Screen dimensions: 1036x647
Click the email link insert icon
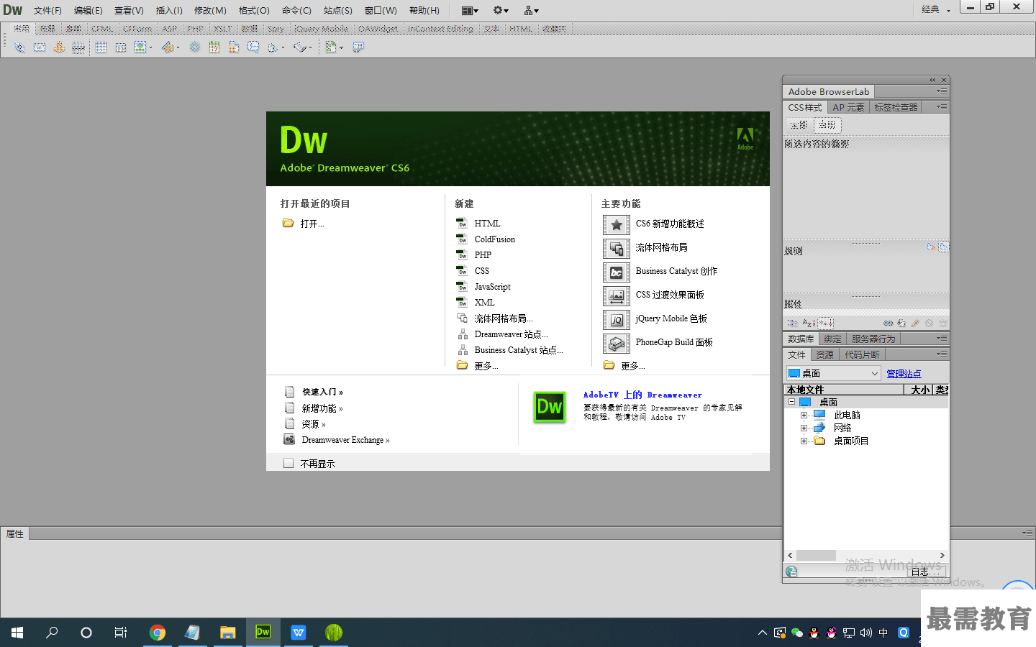click(40, 47)
